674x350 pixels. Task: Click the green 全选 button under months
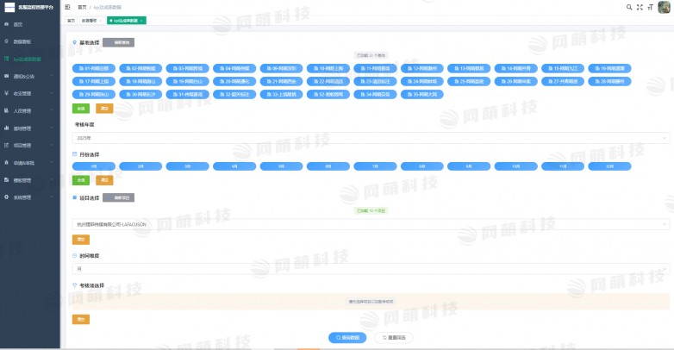(81, 180)
